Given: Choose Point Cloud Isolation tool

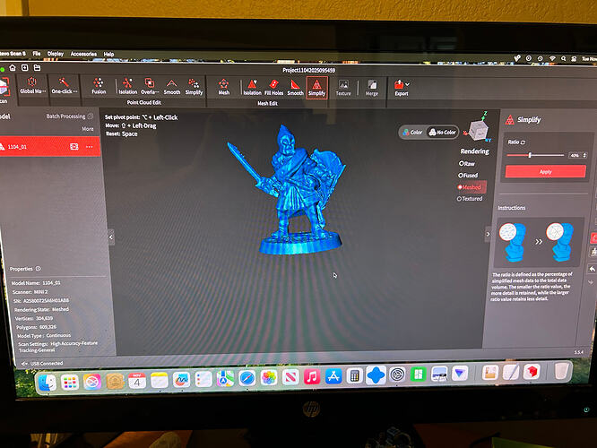Looking at the screenshot, I should click(127, 86).
